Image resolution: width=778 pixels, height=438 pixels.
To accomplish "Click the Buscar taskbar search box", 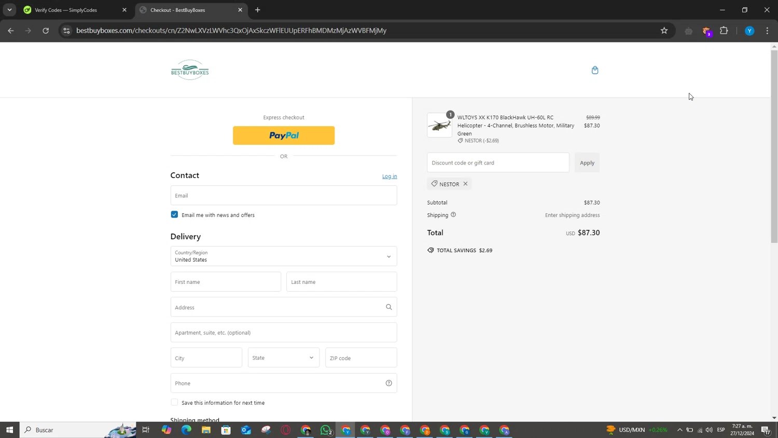I will tap(78, 430).
